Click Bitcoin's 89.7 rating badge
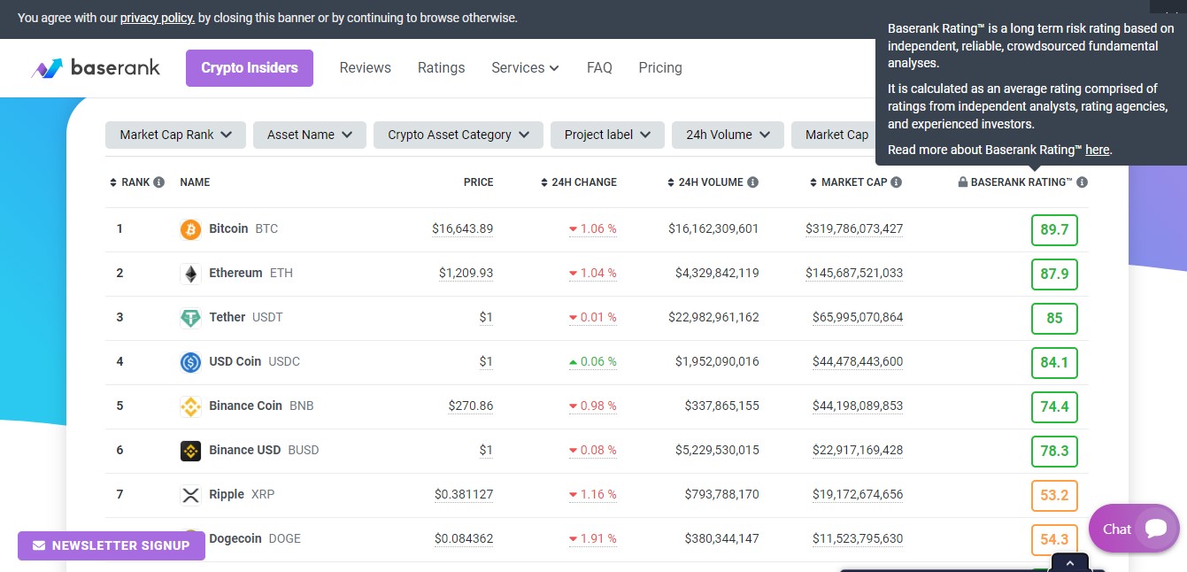The width and height of the screenshot is (1187, 572). pyautogui.click(x=1054, y=230)
